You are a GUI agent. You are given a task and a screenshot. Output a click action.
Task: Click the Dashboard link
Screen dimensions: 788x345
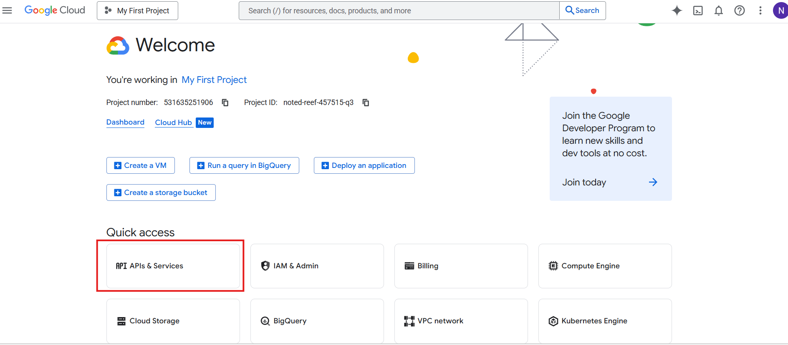tap(125, 122)
